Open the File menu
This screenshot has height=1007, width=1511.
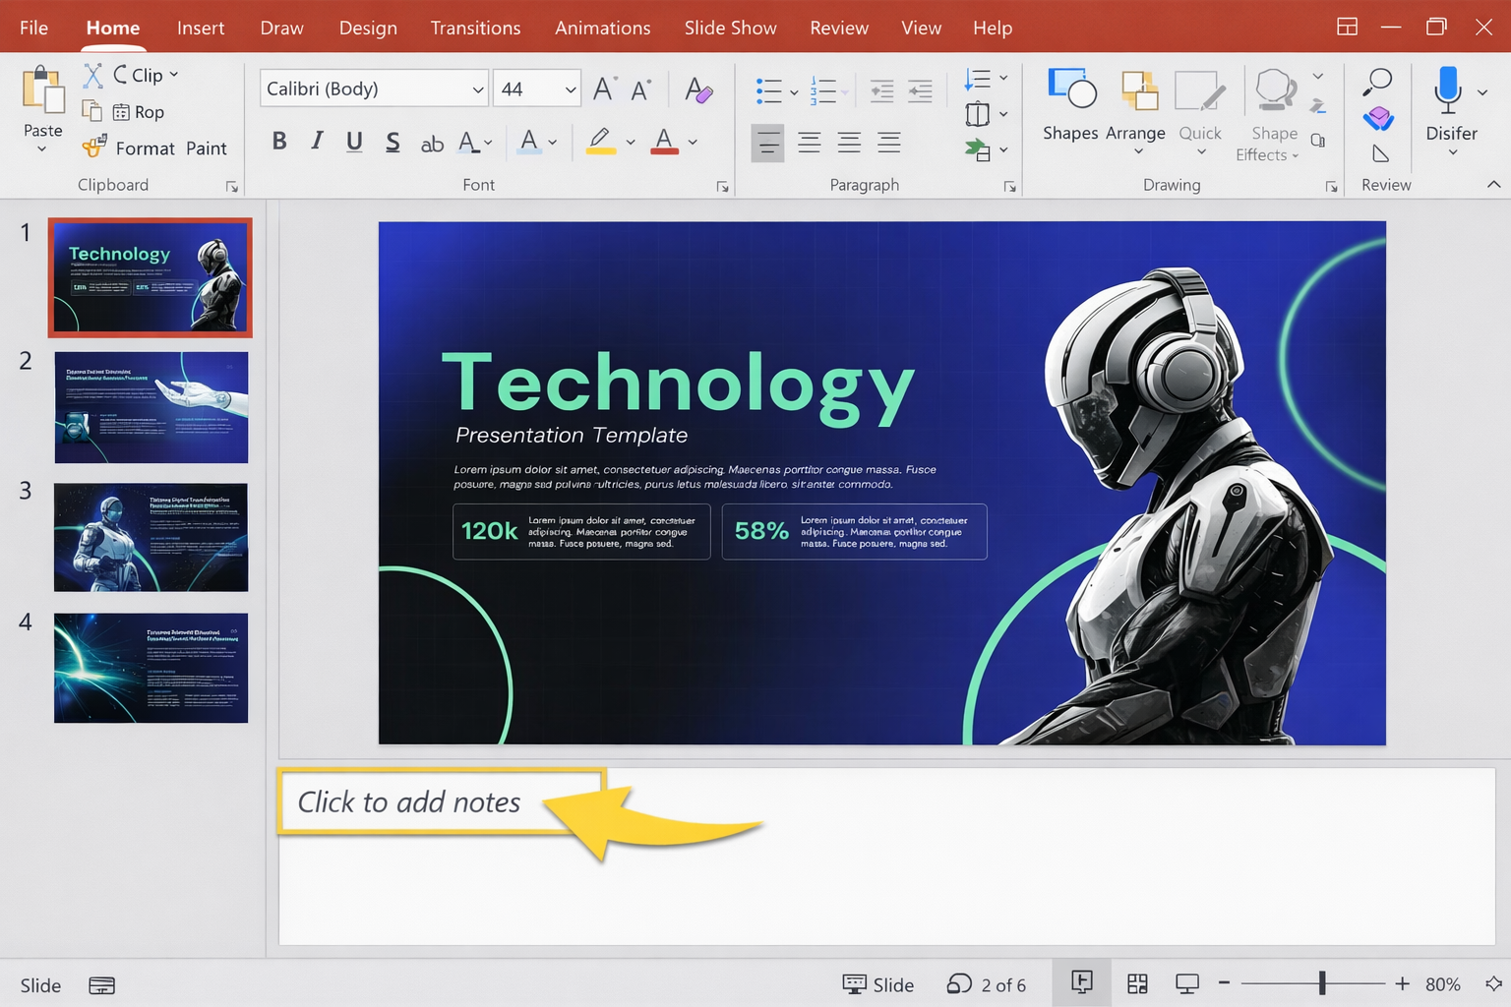[x=33, y=28]
